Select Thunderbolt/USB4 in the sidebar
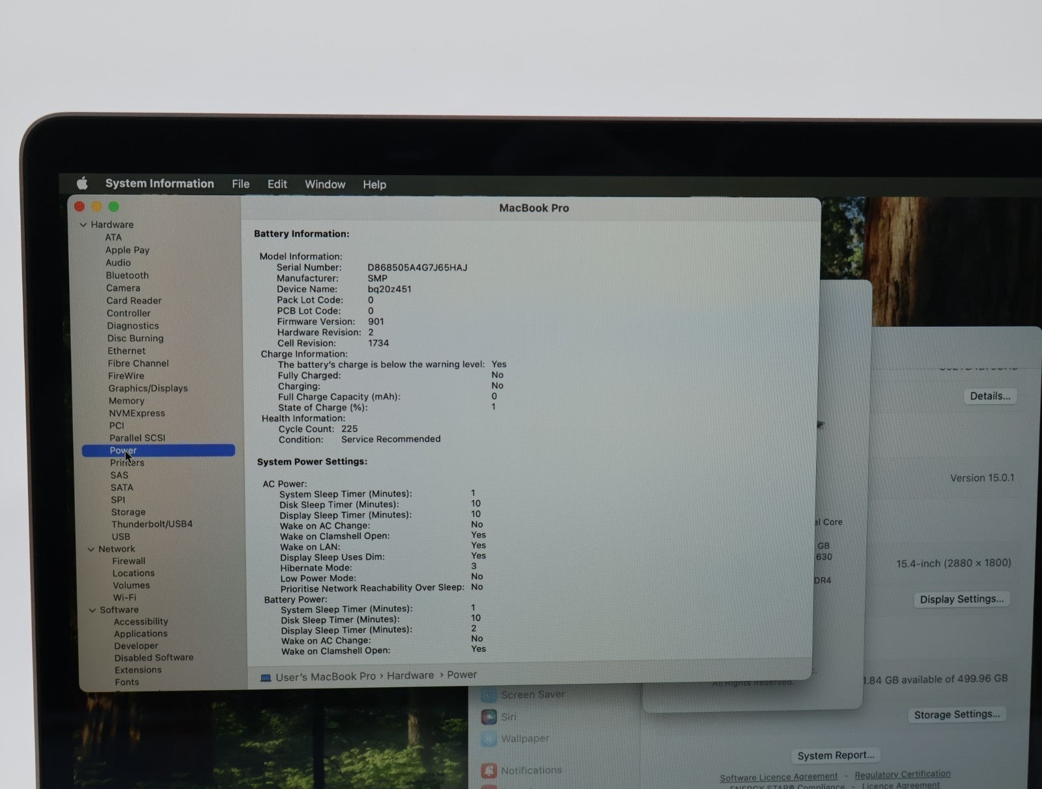 [152, 524]
